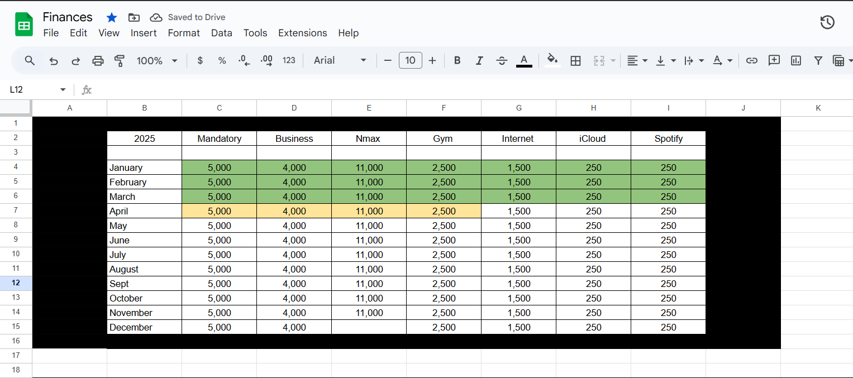Select the 'iCloud' header cell

593,138
